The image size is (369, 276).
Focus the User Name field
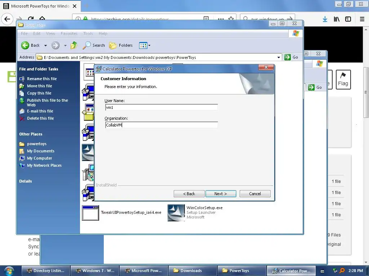161,107
